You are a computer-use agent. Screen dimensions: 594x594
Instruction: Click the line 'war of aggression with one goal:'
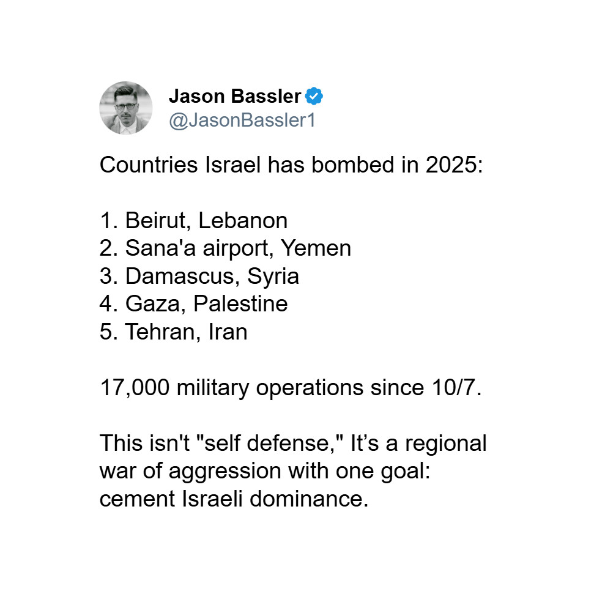click(x=265, y=471)
